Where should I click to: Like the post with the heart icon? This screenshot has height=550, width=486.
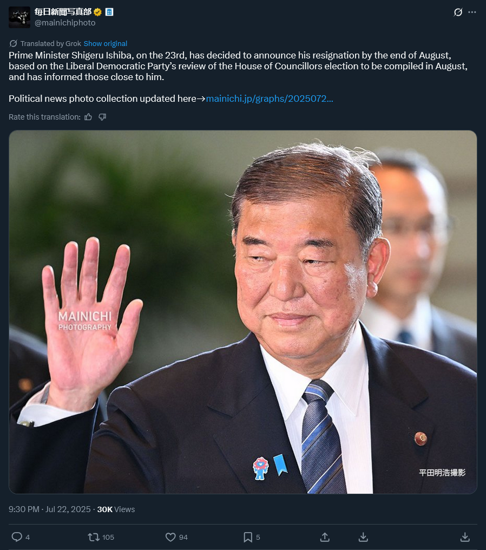pyautogui.click(x=170, y=537)
